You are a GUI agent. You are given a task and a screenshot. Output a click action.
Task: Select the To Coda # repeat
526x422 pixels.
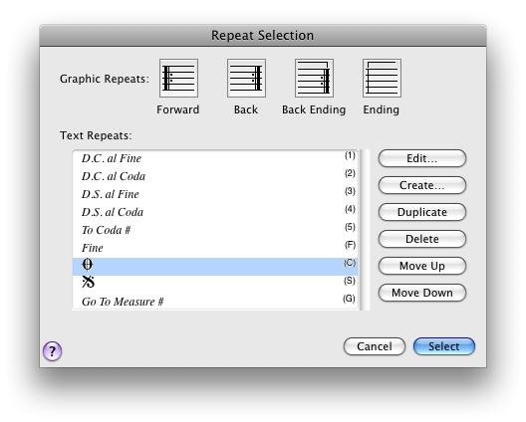215,230
